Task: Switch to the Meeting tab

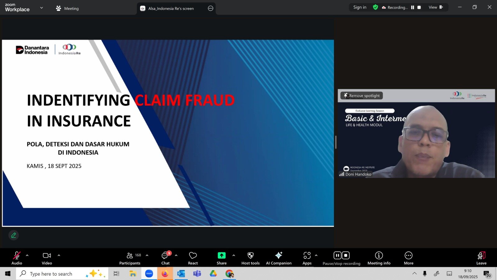Action: pos(67,8)
